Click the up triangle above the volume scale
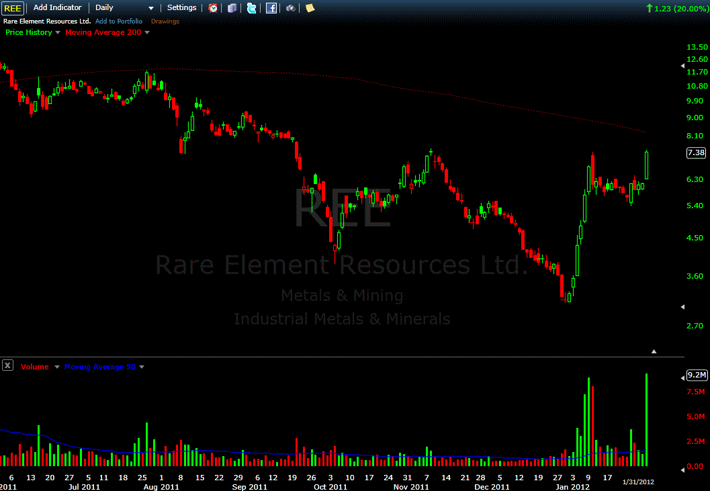Viewport: 710px width, 491px height. (654, 351)
